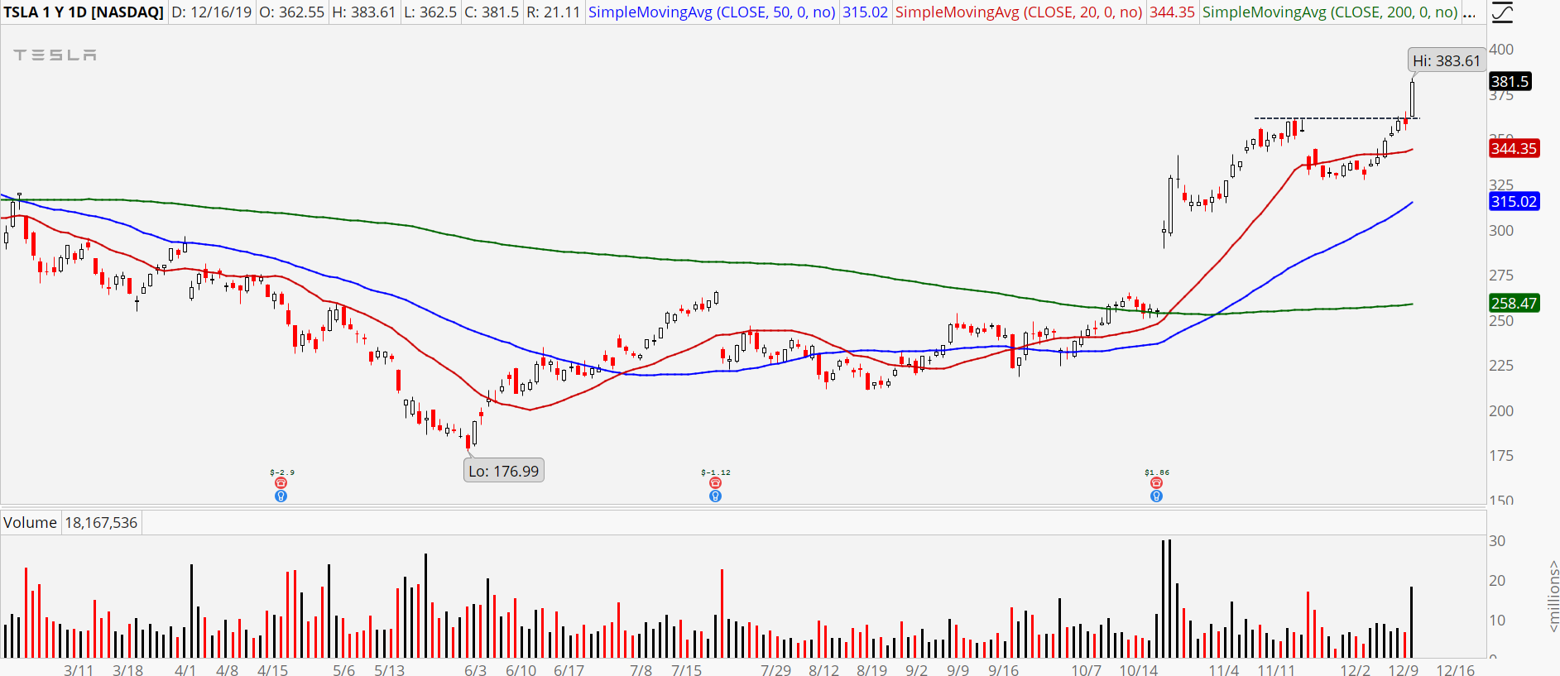Click the $-2.9 earnings label
The image size is (1560, 676).
pyautogui.click(x=281, y=472)
